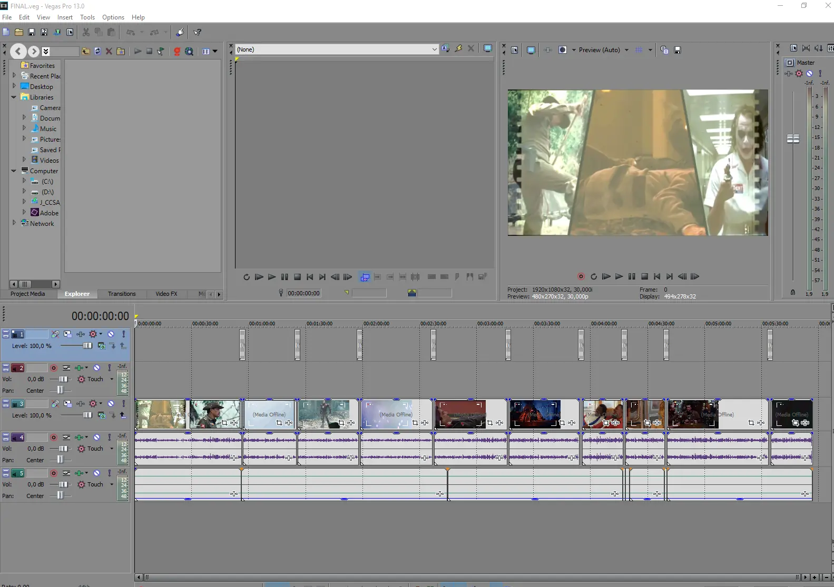The image size is (834, 587).
Task: Save the project with the floppy icon
Action: [x=32, y=32]
